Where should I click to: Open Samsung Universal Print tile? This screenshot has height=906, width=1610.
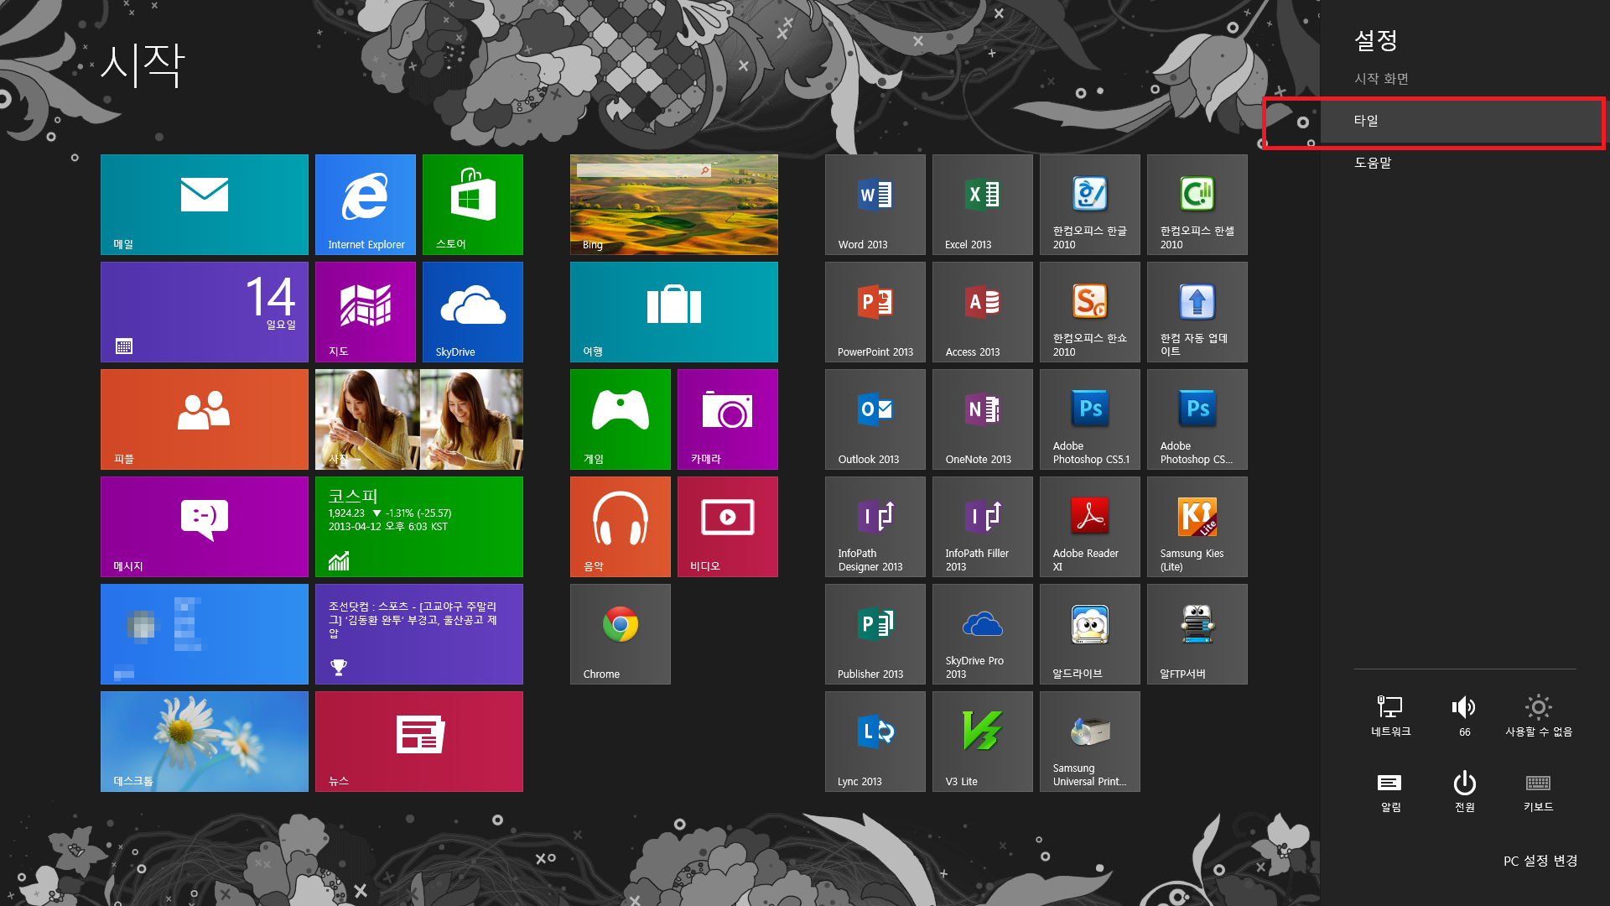coord(1090,742)
